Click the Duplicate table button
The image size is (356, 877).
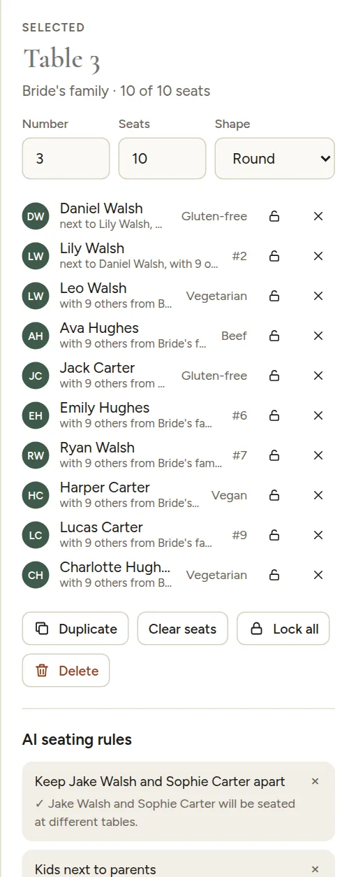tap(75, 629)
